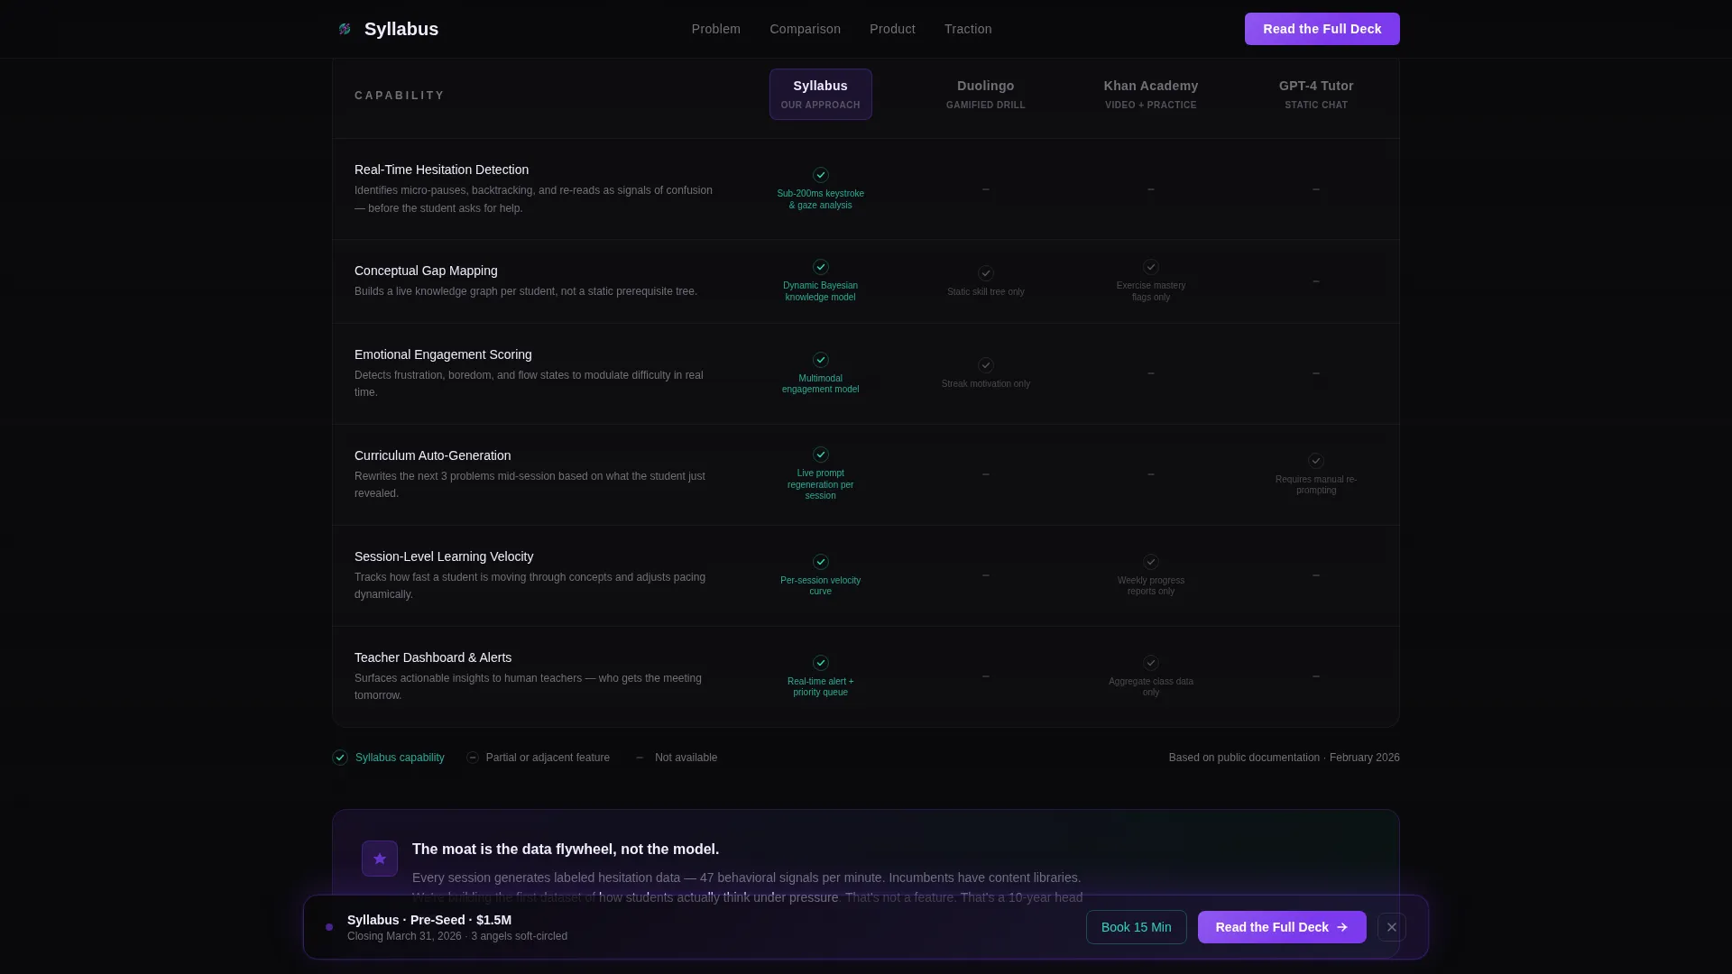Open the Problem nav section
The width and height of the screenshot is (1732, 974).
[x=716, y=29]
